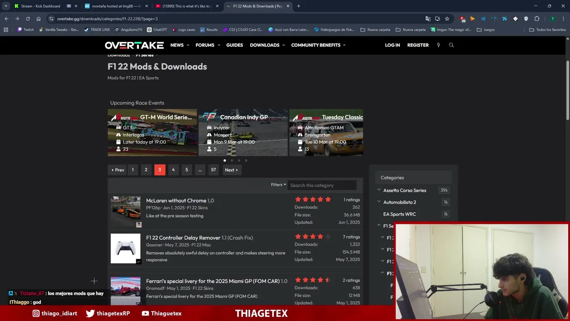
Task: Switch to the Stream - Kick Dashboard tab
Action: [x=40, y=6]
